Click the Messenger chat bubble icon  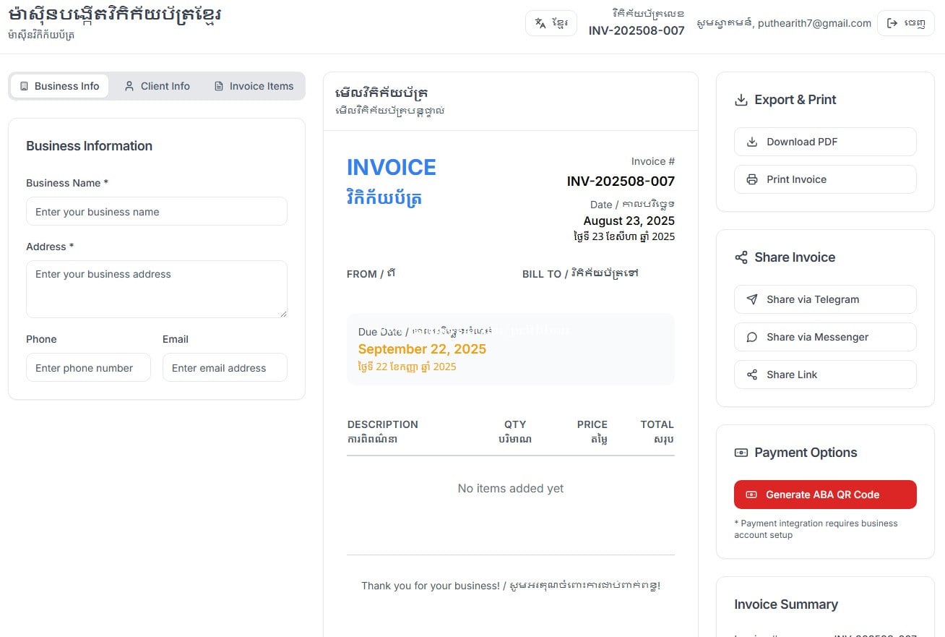coord(752,337)
